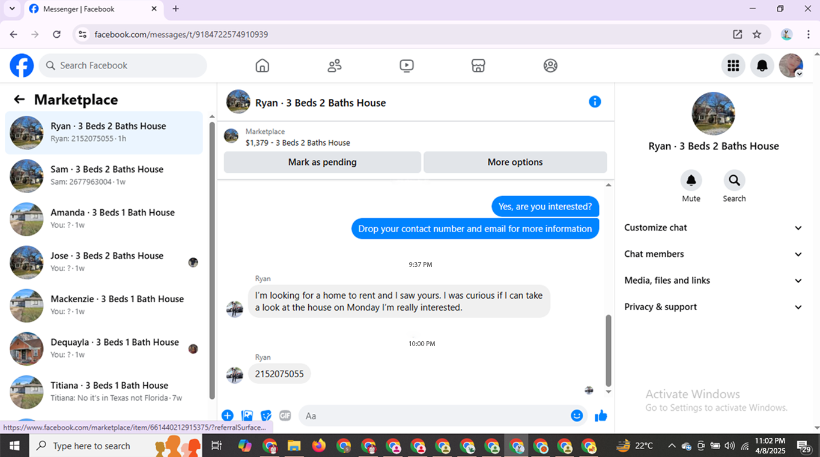Click More options button

coord(515,162)
